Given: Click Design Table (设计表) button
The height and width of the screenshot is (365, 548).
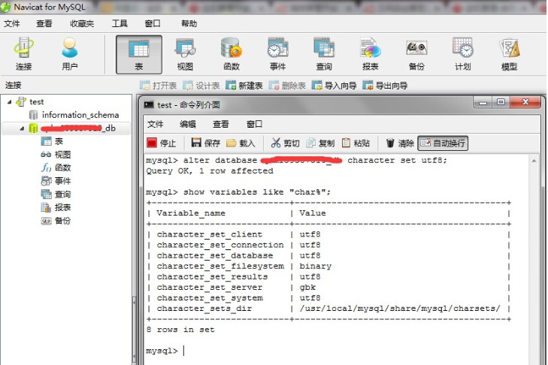Looking at the screenshot, I should coord(201,85).
